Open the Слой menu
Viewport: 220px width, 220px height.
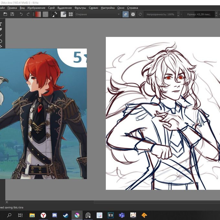[x=51, y=8]
